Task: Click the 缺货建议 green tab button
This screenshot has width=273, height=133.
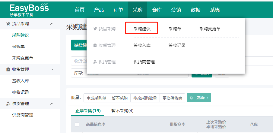Action: pyautogui.click(x=79, y=45)
